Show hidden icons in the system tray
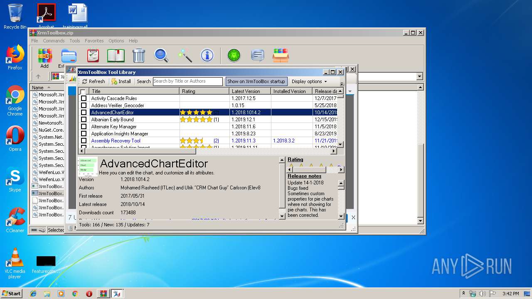The image size is (532, 299). (x=463, y=294)
